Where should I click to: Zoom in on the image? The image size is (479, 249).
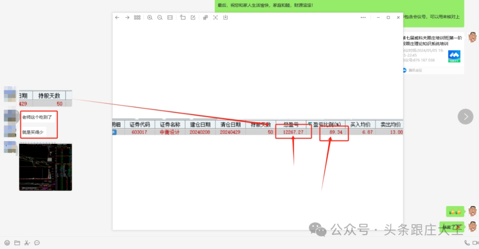click(x=150, y=18)
